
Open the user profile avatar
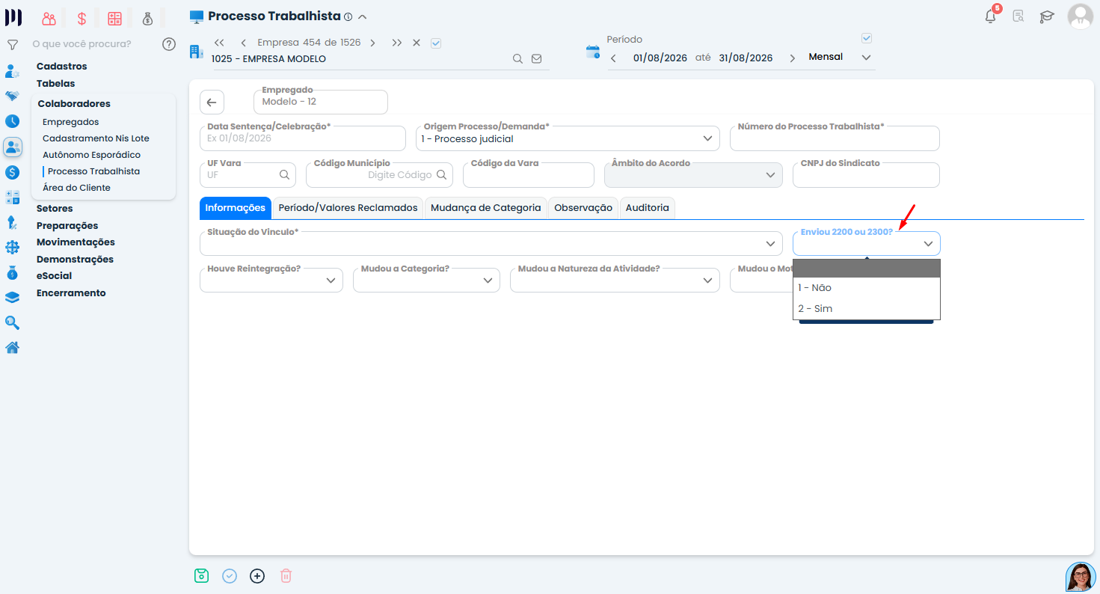pyautogui.click(x=1080, y=16)
